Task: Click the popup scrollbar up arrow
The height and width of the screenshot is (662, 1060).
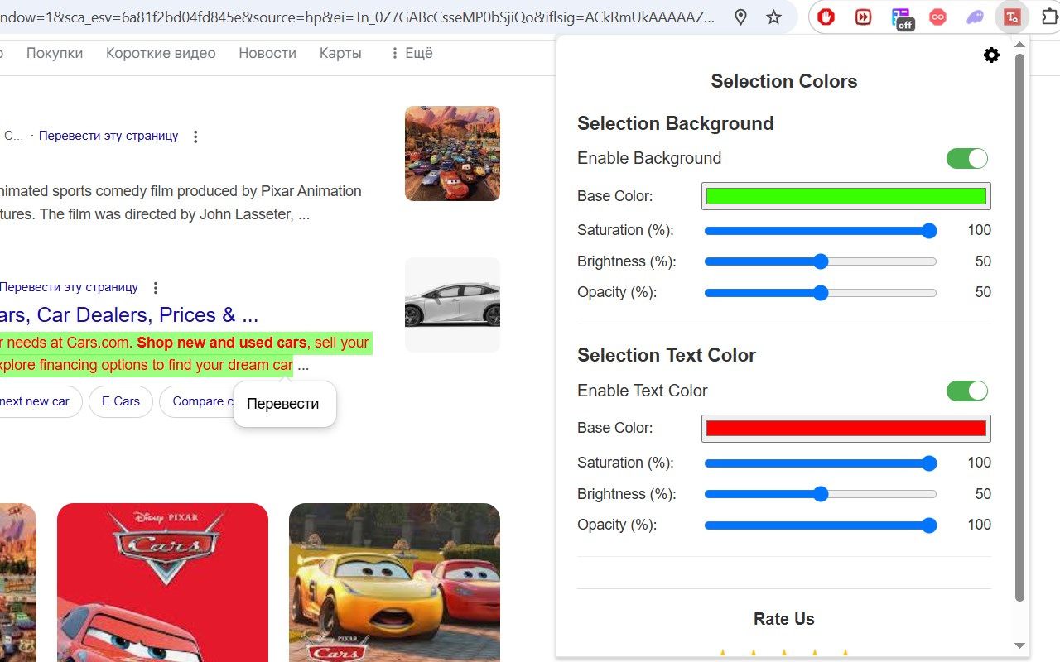Action: click(x=1020, y=45)
